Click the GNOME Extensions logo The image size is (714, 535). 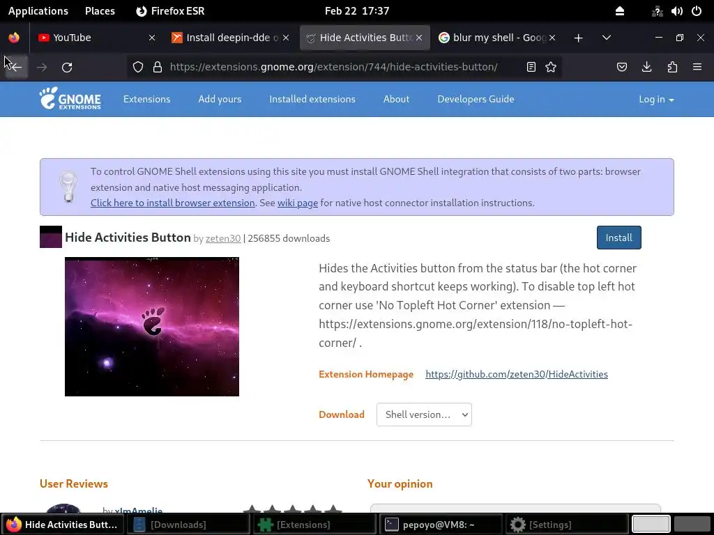(x=70, y=99)
